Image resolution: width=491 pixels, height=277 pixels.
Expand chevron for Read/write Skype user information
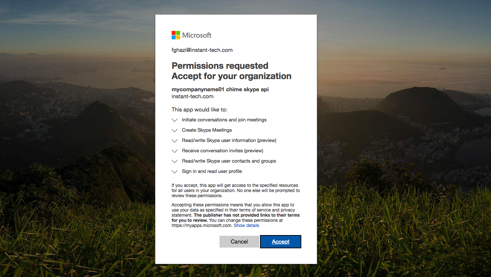[175, 141]
